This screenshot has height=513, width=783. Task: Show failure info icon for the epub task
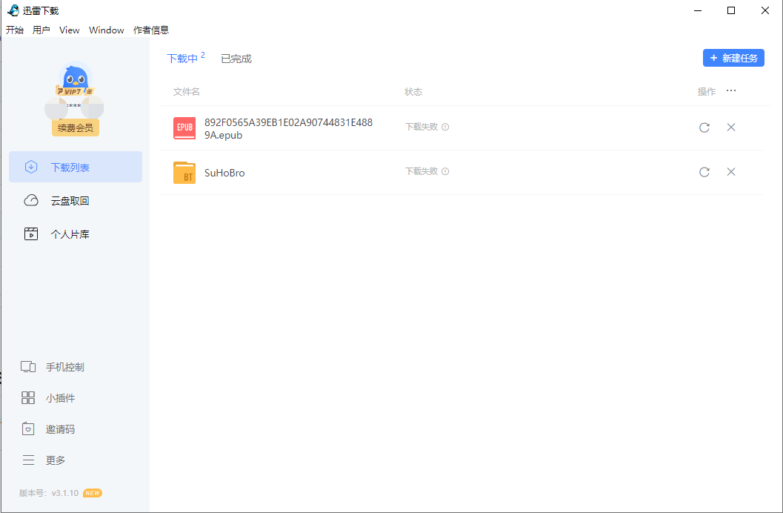point(445,127)
